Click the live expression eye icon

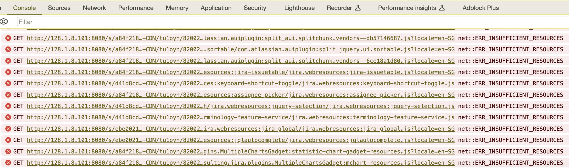click(4, 22)
